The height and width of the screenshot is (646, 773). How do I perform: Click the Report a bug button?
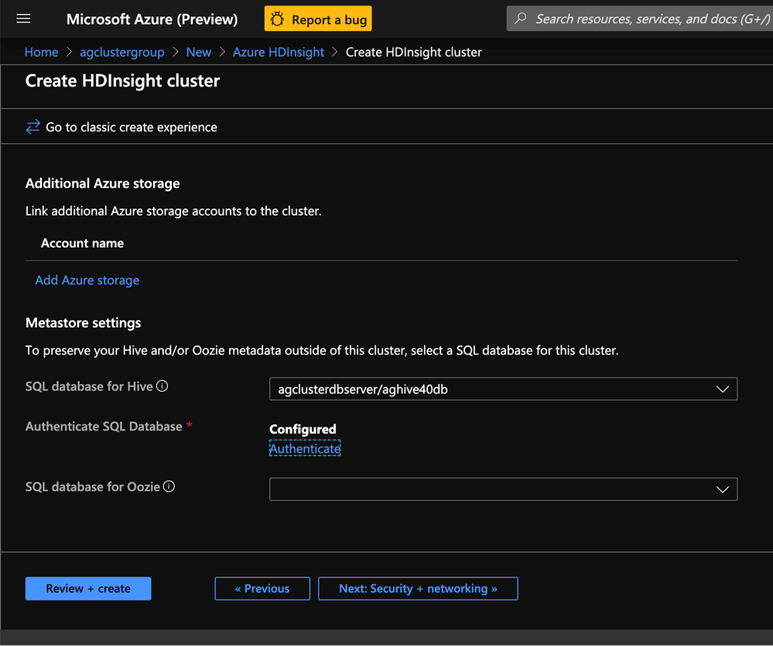click(x=318, y=19)
